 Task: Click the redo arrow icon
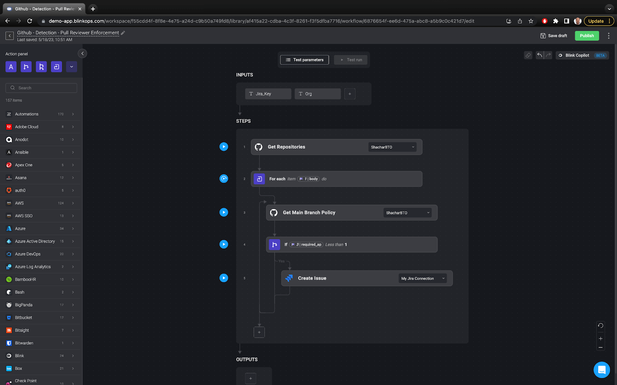point(548,55)
